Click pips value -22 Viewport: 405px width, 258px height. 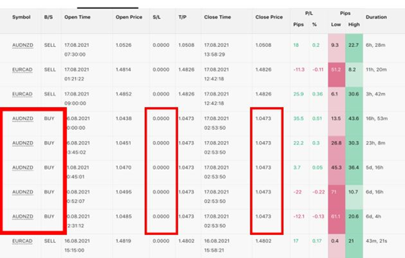point(297,192)
